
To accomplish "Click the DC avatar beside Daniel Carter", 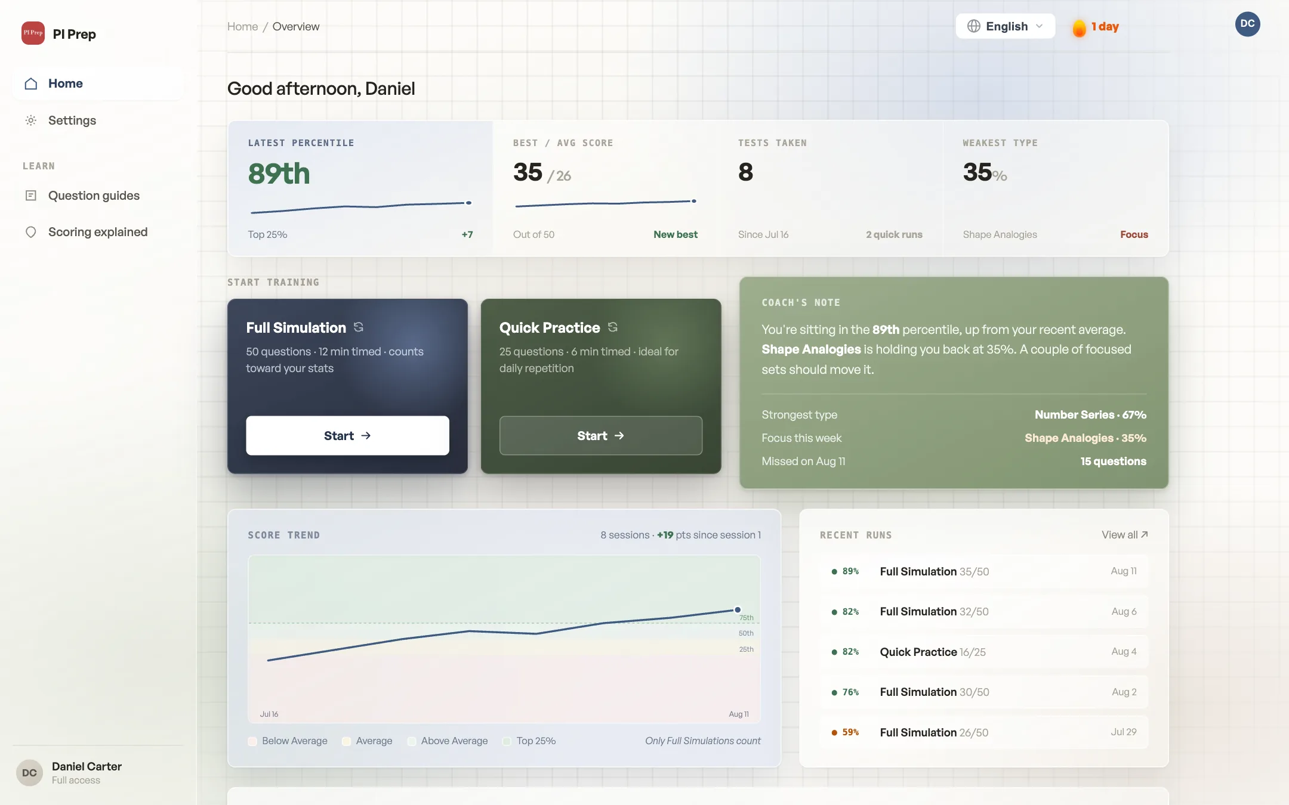I will 29,773.
